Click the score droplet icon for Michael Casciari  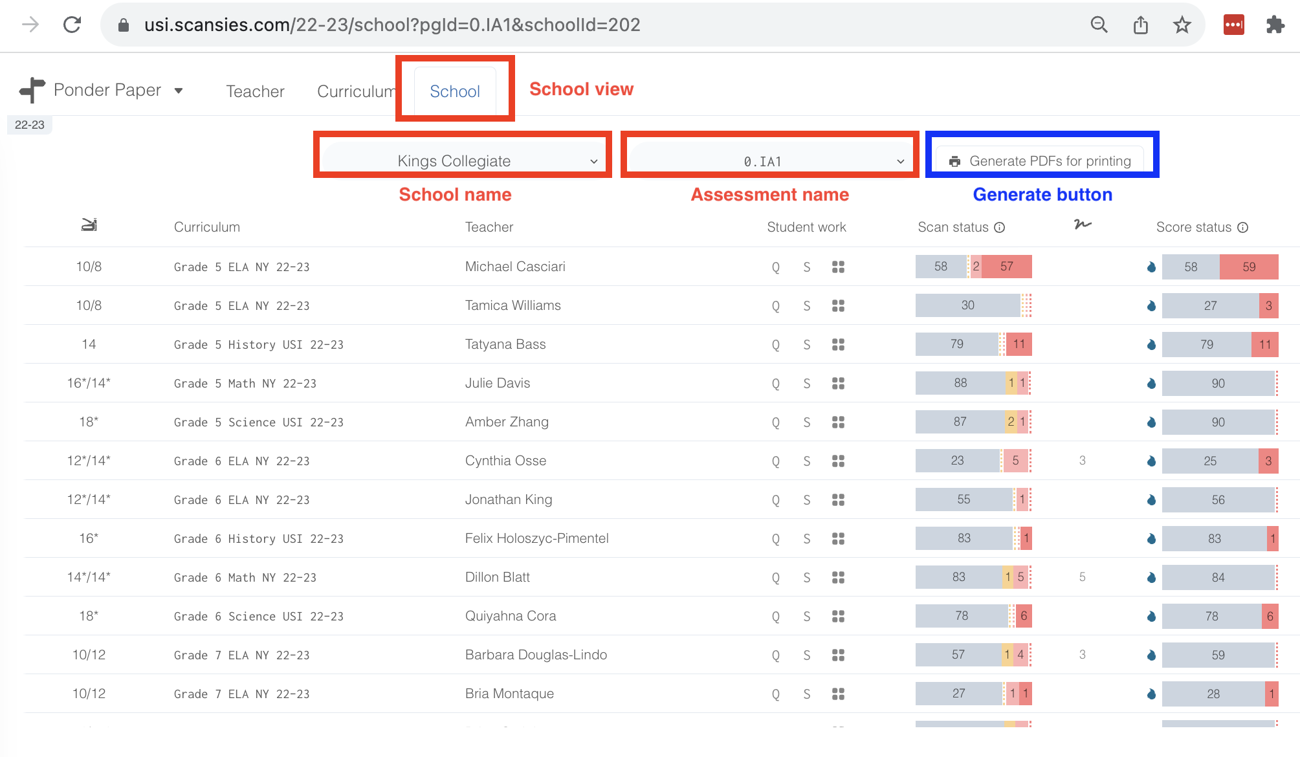1151,267
